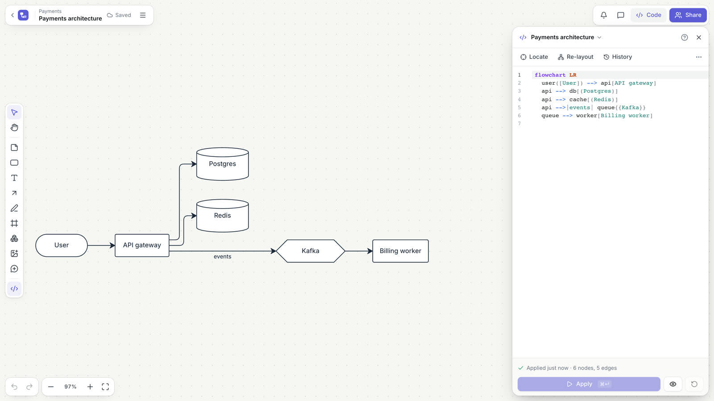Open the components library tool

point(14,238)
